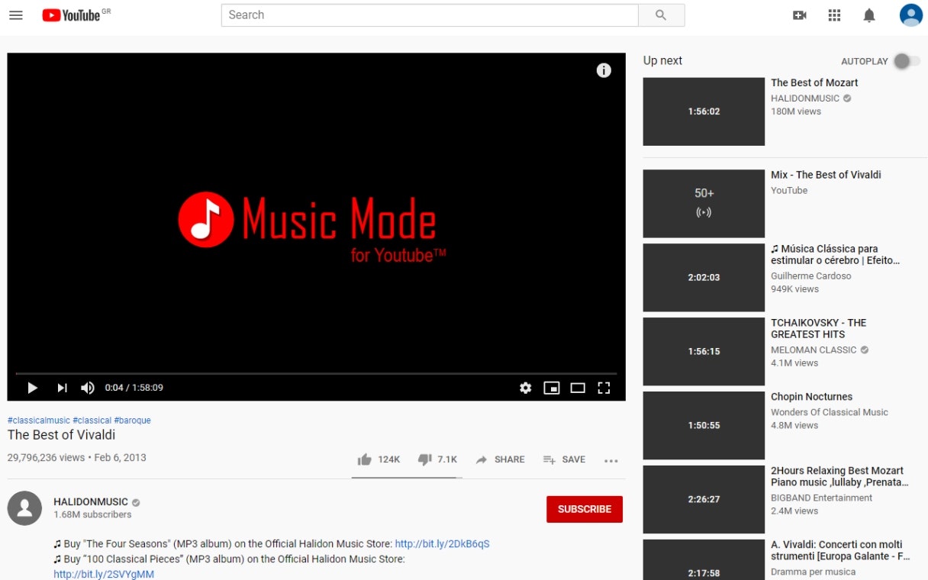The image size is (928, 580).
Task: Open the hamburger navigation menu
Action: 15,14
